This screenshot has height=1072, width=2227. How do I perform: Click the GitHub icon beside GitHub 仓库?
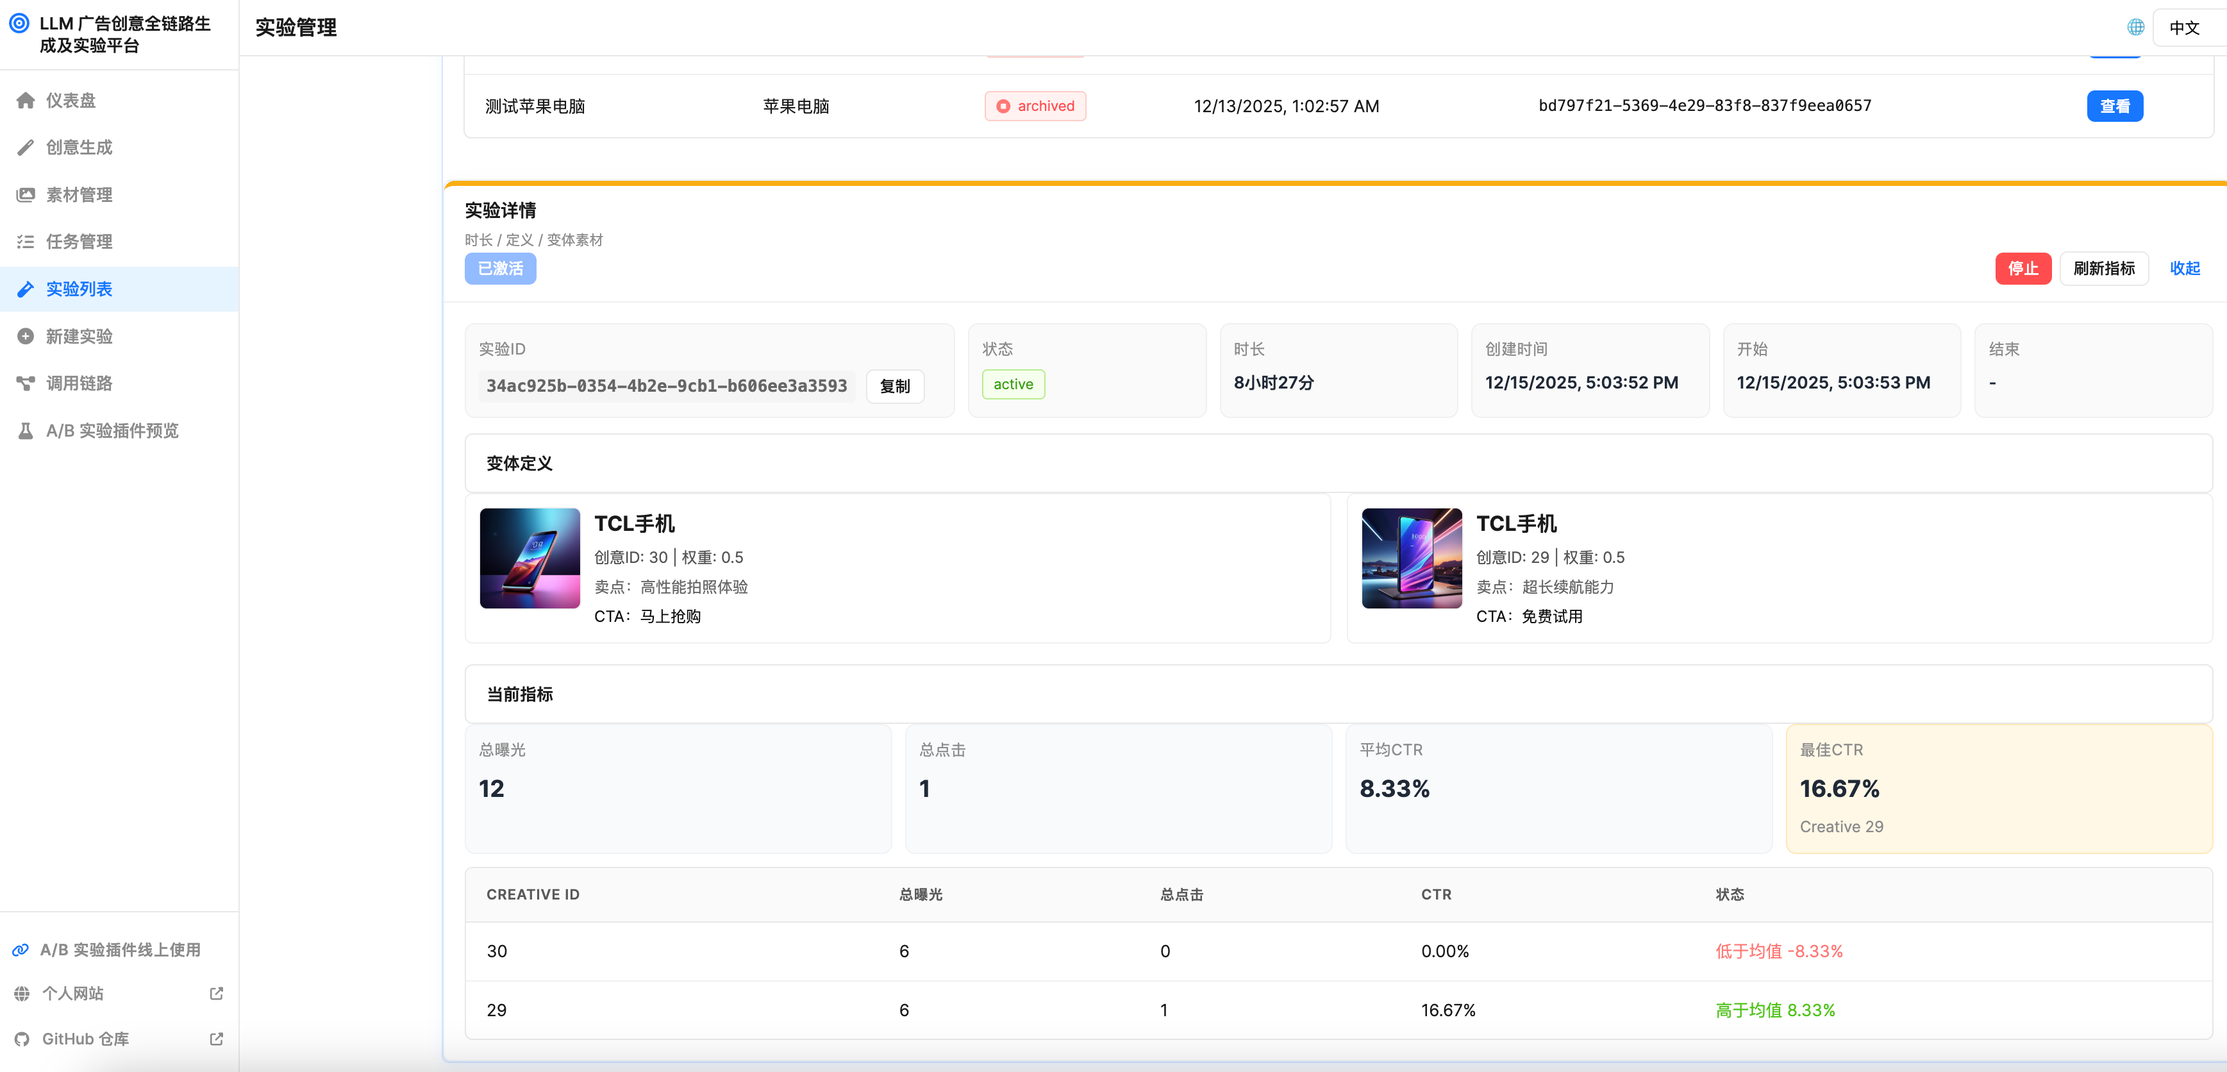click(22, 1039)
